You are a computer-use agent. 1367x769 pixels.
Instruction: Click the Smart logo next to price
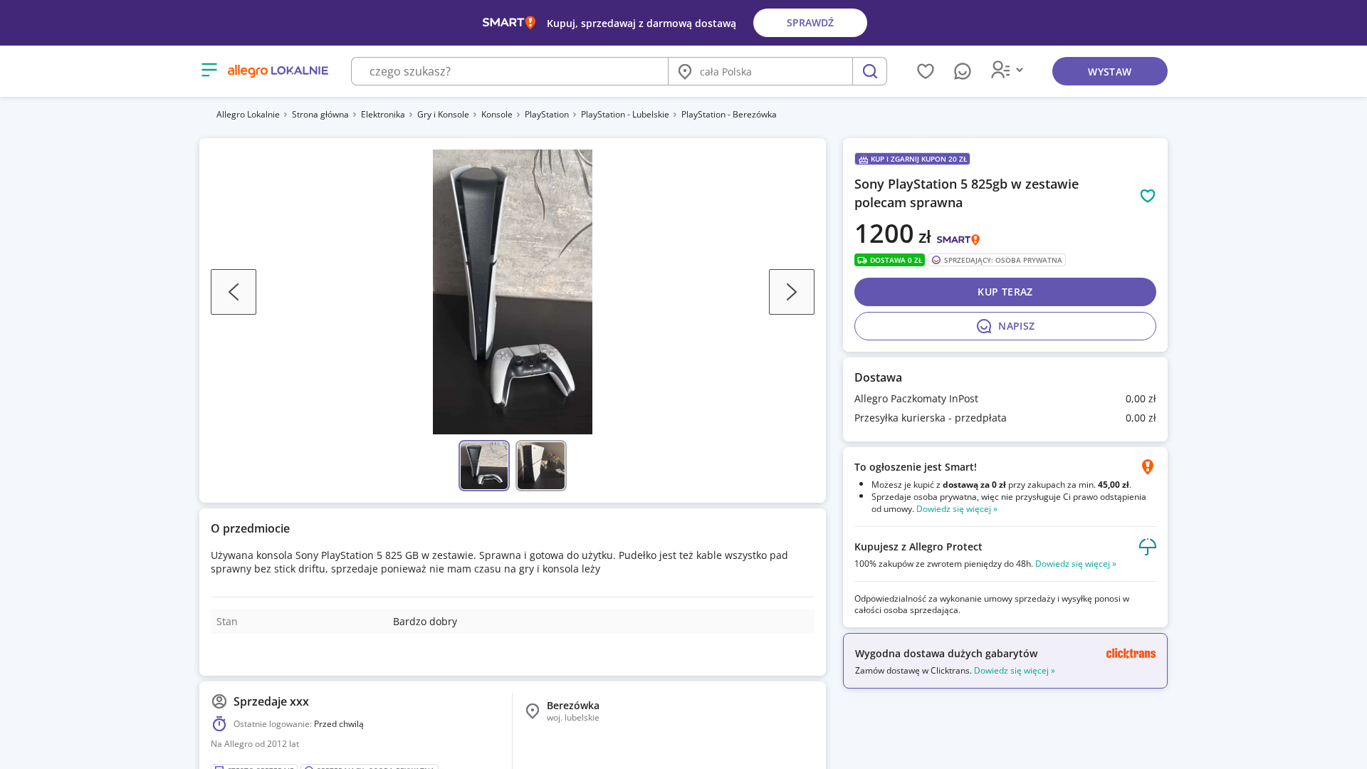958,240
